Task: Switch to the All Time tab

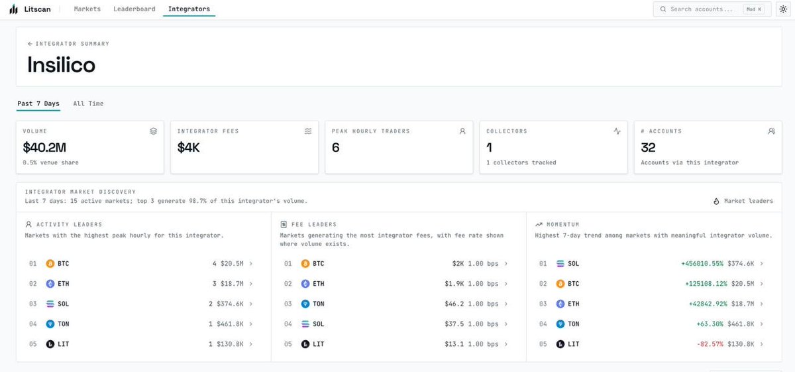Action: click(88, 103)
